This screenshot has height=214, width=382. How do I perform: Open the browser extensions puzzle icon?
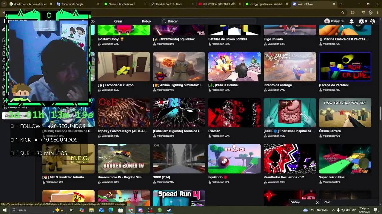click(353, 12)
